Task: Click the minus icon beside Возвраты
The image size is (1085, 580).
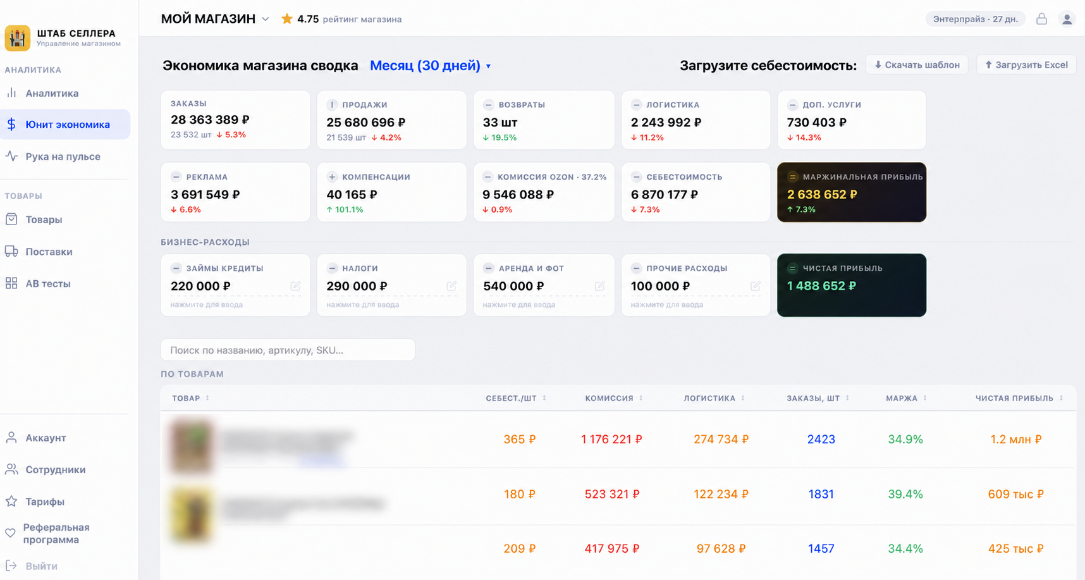Action: [x=488, y=104]
